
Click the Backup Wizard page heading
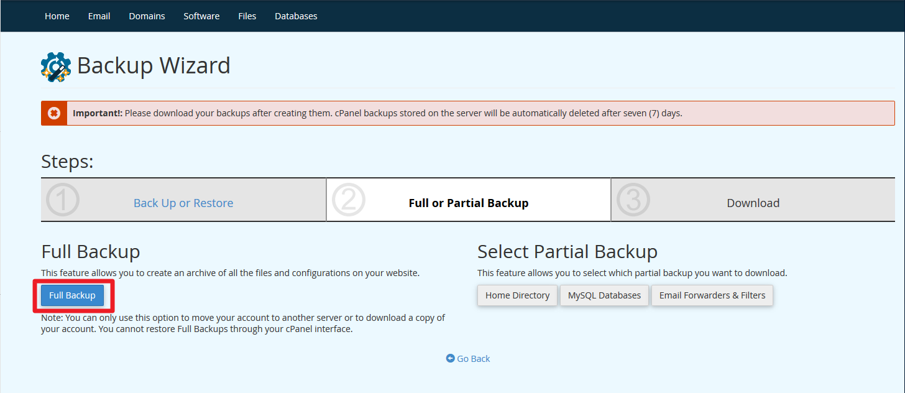click(154, 66)
